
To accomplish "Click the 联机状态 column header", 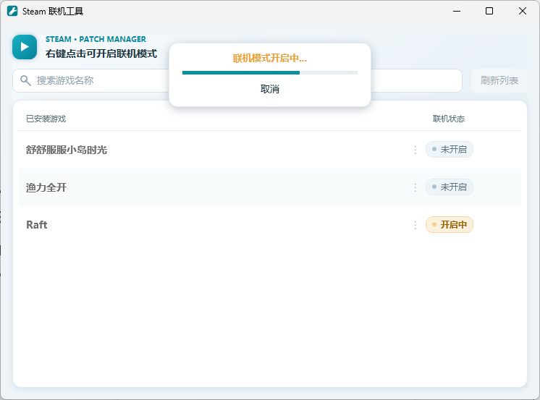I will (449, 119).
